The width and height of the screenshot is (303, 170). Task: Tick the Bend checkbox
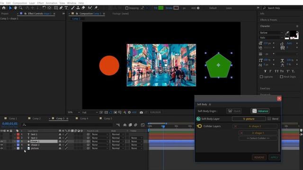[269, 119]
